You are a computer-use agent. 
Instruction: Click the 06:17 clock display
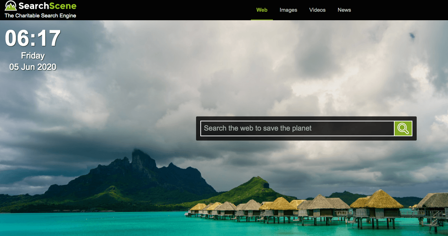pos(33,38)
